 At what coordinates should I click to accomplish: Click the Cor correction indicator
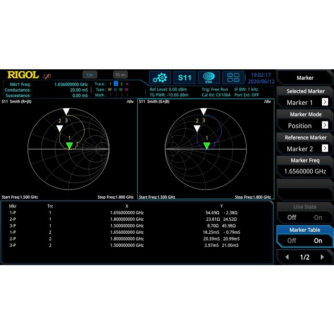coord(90,75)
